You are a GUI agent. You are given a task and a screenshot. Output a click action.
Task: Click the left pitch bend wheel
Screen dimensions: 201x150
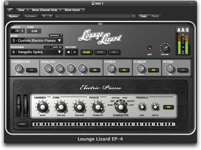pos(19,105)
